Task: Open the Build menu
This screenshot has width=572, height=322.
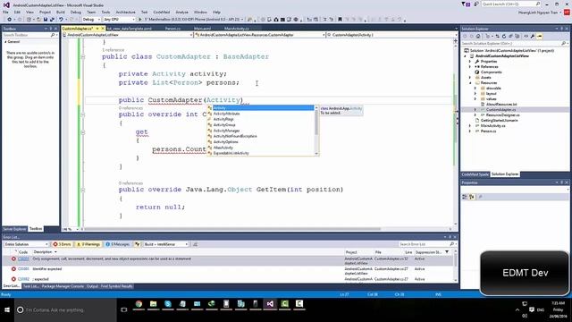Action: click(61, 12)
